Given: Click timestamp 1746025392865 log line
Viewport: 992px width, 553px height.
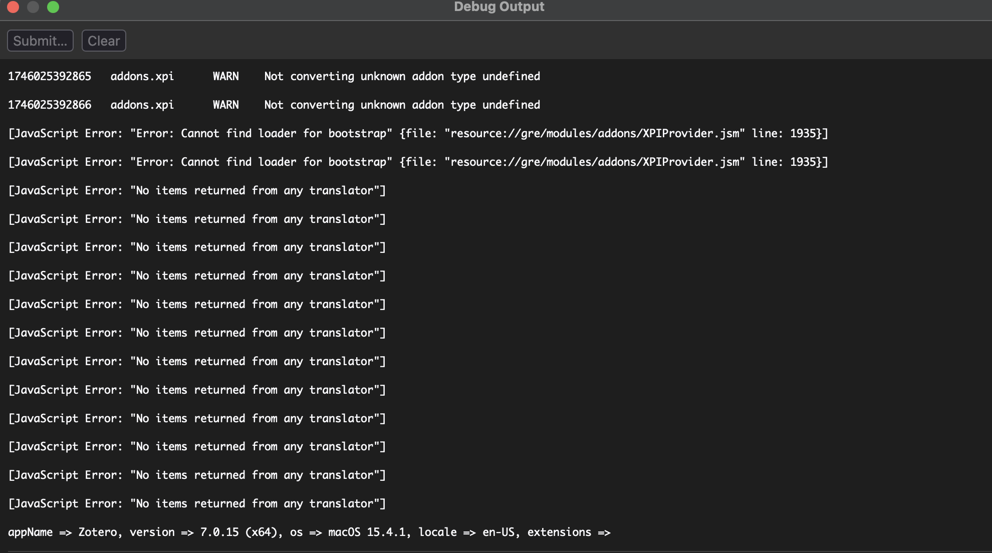Looking at the screenshot, I should coord(50,76).
